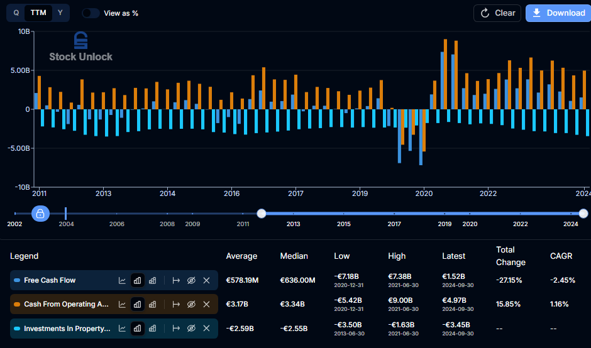Screen dimensions: 591x348
Task: Select the Y yearly period tab
Action: point(60,13)
